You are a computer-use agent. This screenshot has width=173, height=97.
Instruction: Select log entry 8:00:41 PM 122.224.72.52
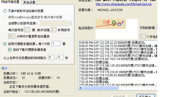click(118, 46)
